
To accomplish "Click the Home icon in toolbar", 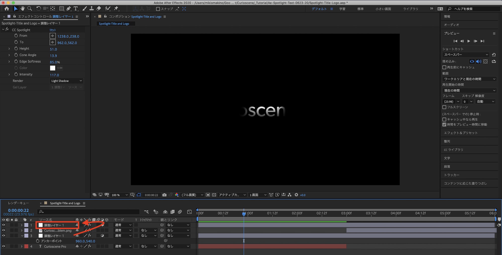I will (7, 9).
